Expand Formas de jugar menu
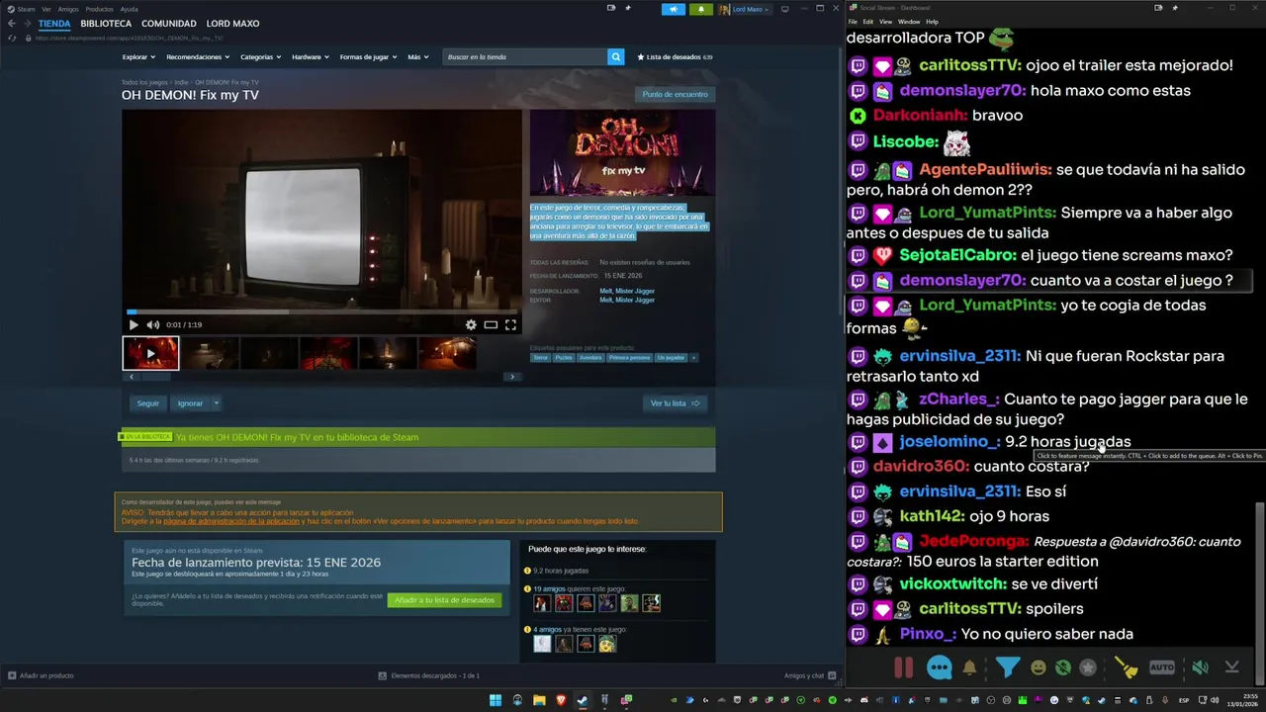This screenshot has height=712, width=1266. (x=368, y=57)
